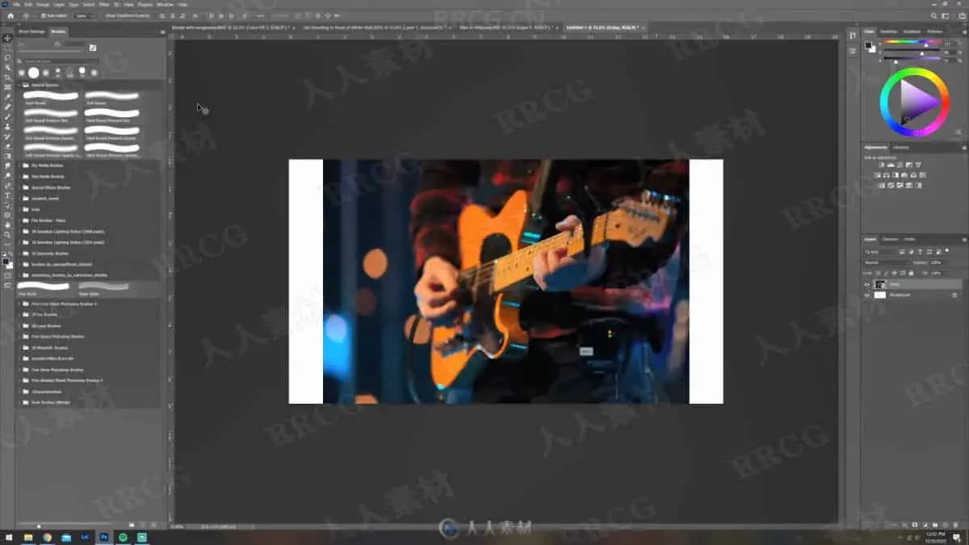Switch to the Swatches tab

[891, 31]
